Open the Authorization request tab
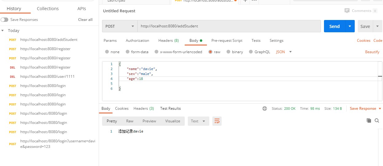This screenshot has width=383, height=166. 137,41
